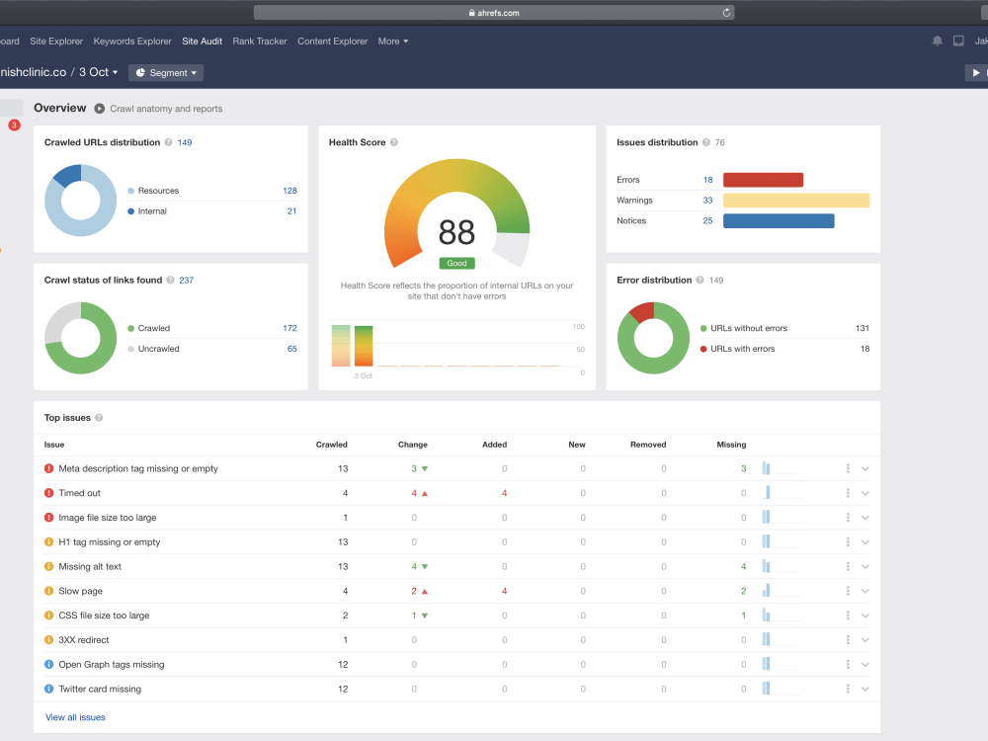Click the Warnings count 33
This screenshot has height=741, width=988.
(707, 201)
